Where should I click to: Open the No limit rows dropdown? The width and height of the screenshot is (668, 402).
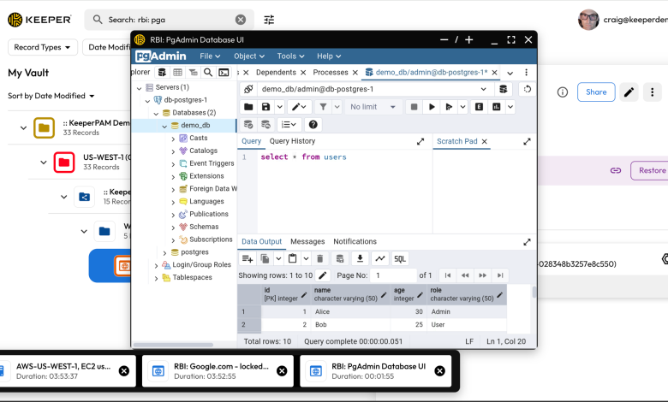(x=373, y=107)
